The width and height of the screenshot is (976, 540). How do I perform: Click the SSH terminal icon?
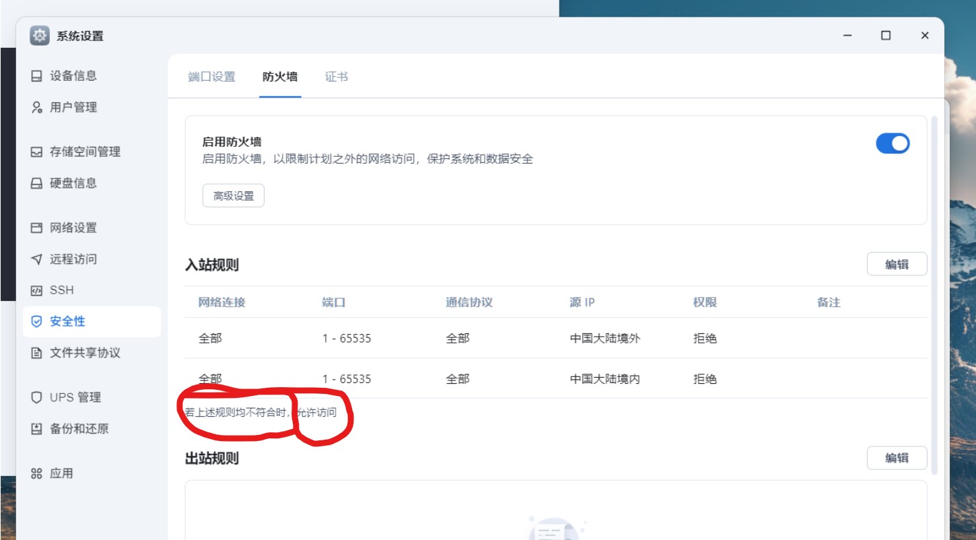pos(36,290)
